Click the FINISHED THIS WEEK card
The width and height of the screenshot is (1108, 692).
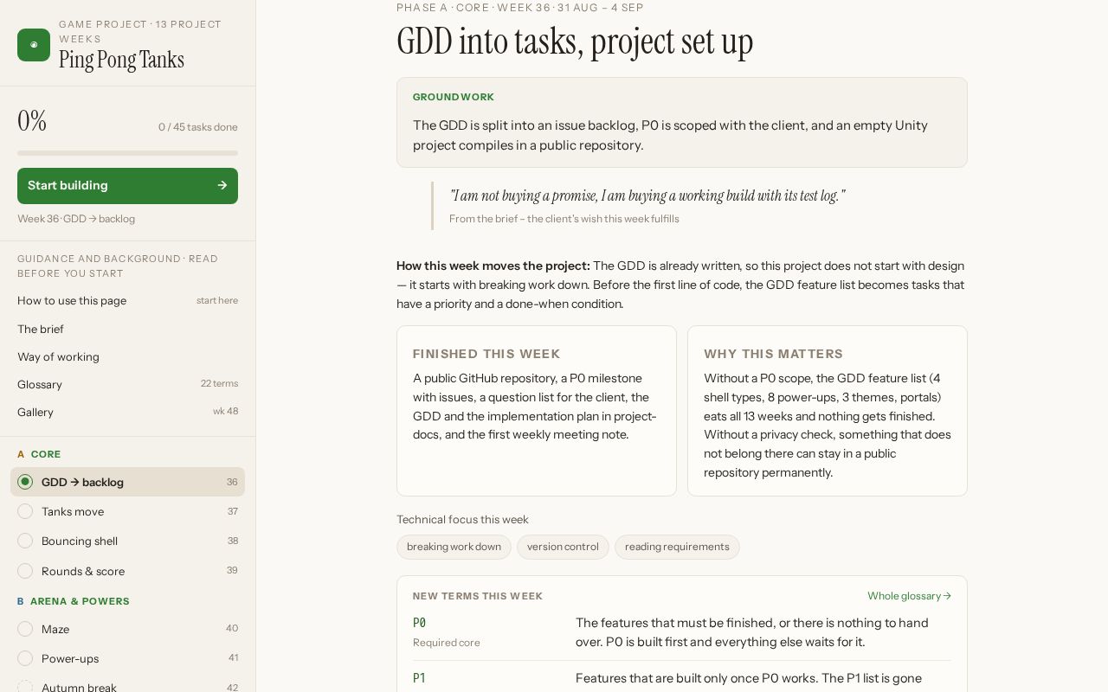[x=537, y=411]
